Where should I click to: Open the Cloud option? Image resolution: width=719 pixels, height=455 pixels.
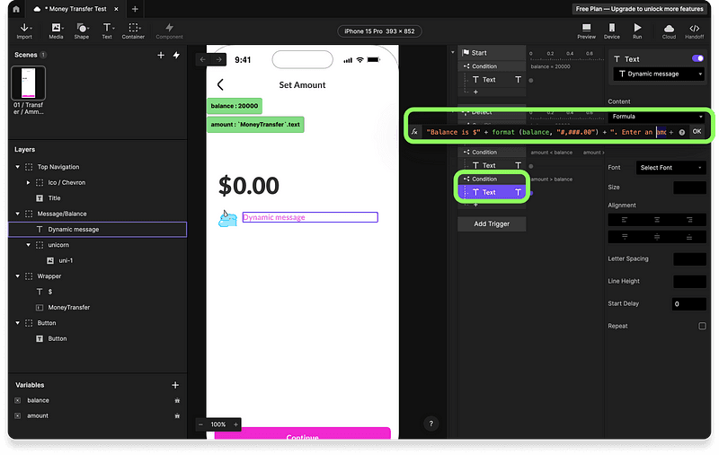coord(669,31)
